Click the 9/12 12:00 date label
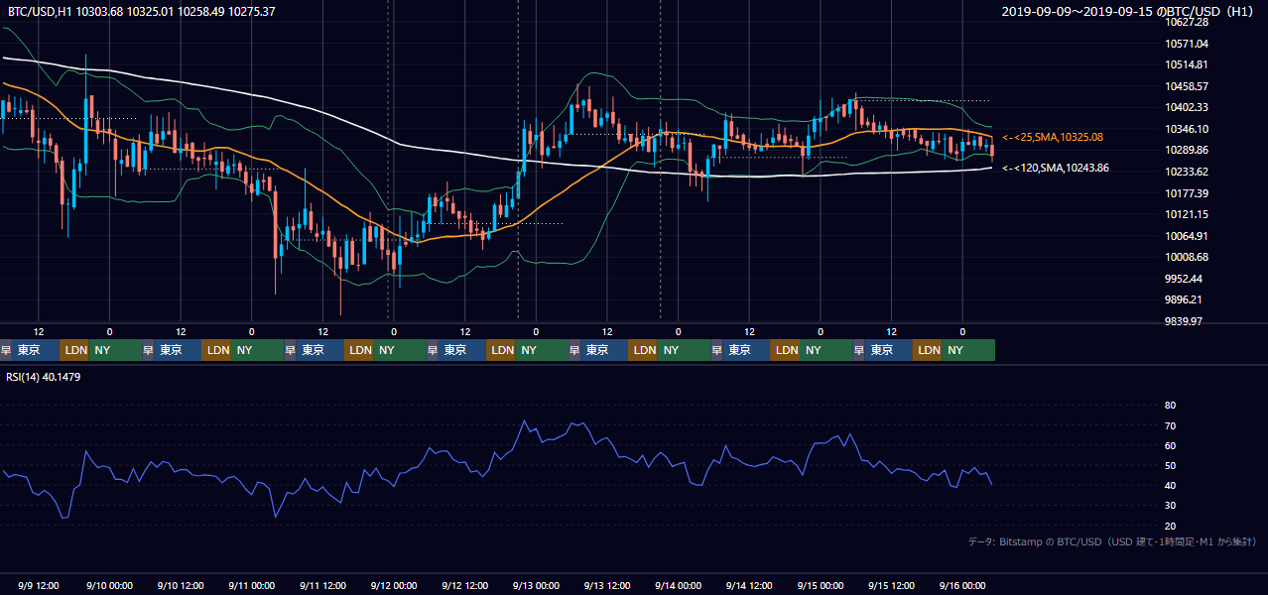 point(464,586)
